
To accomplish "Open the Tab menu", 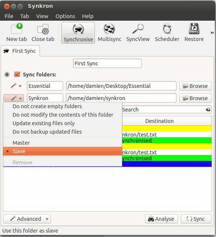I will pos(25,16).
